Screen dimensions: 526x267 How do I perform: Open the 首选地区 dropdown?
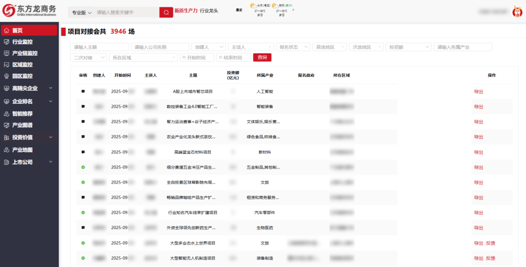(x=329, y=47)
